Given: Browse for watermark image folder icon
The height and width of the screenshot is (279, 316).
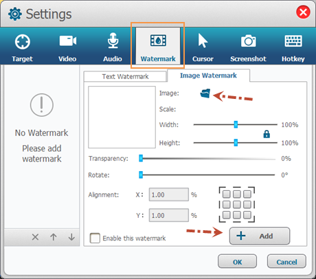Looking at the screenshot, I should tap(205, 93).
